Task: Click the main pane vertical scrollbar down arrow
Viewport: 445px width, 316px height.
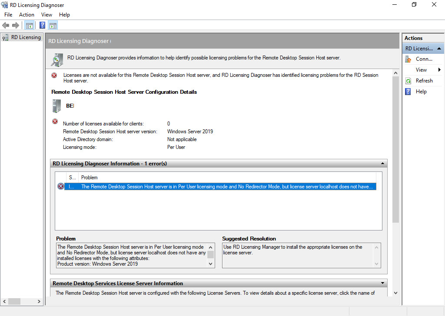Action: pyautogui.click(x=395, y=293)
